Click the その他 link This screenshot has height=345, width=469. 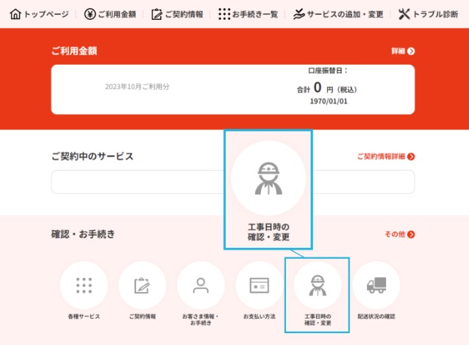point(400,234)
